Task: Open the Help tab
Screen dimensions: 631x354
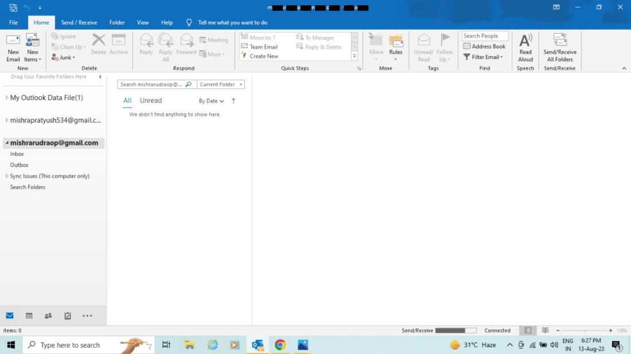Action: coord(166,22)
